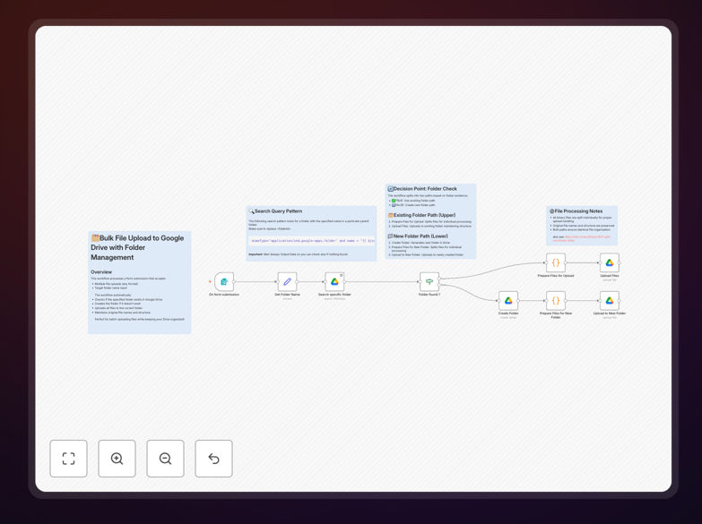Select the Prepare Files for New Folder node

click(x=556, y=301)
